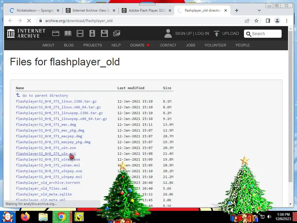Open File Explorer from the taskbar
This screenshot has width=297, height=223.
pos(43,217)
